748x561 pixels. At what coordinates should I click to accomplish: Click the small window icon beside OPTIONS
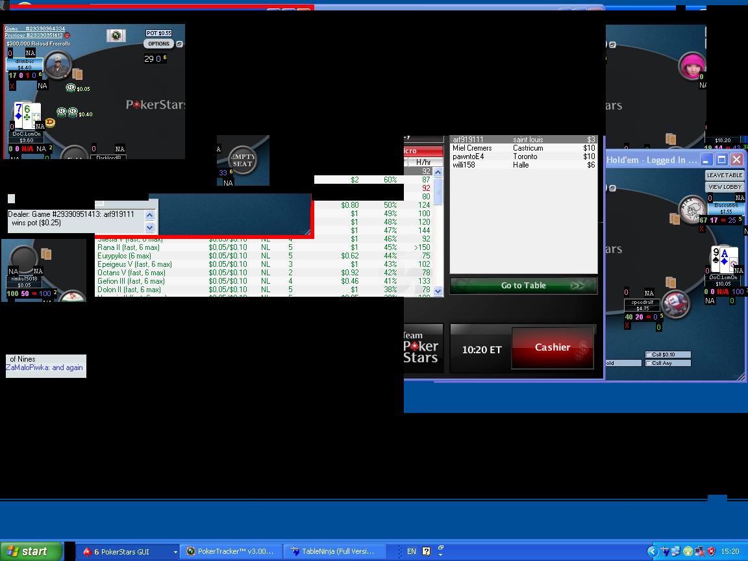coord(179,44)
